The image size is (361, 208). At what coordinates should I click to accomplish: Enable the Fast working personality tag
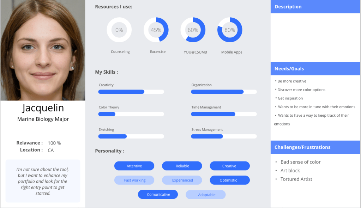tap(134, 180)
